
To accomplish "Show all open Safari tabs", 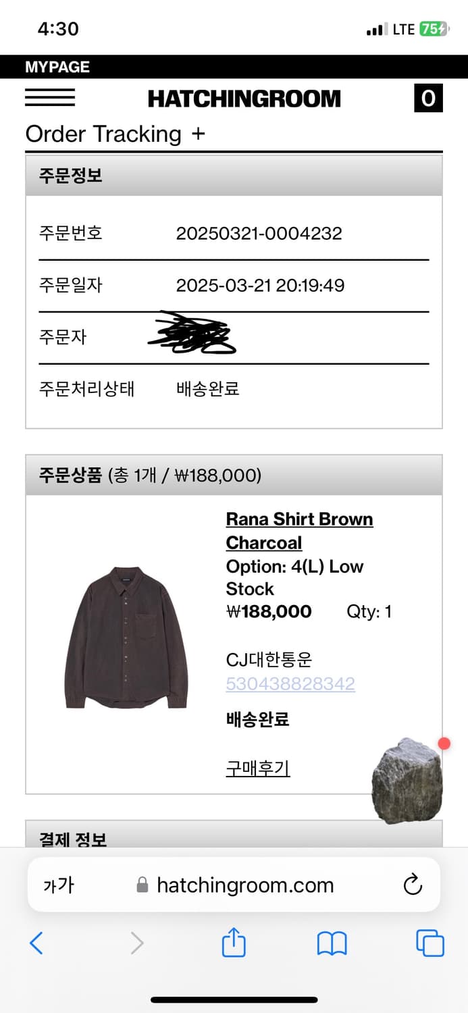I will pos(430,943).
